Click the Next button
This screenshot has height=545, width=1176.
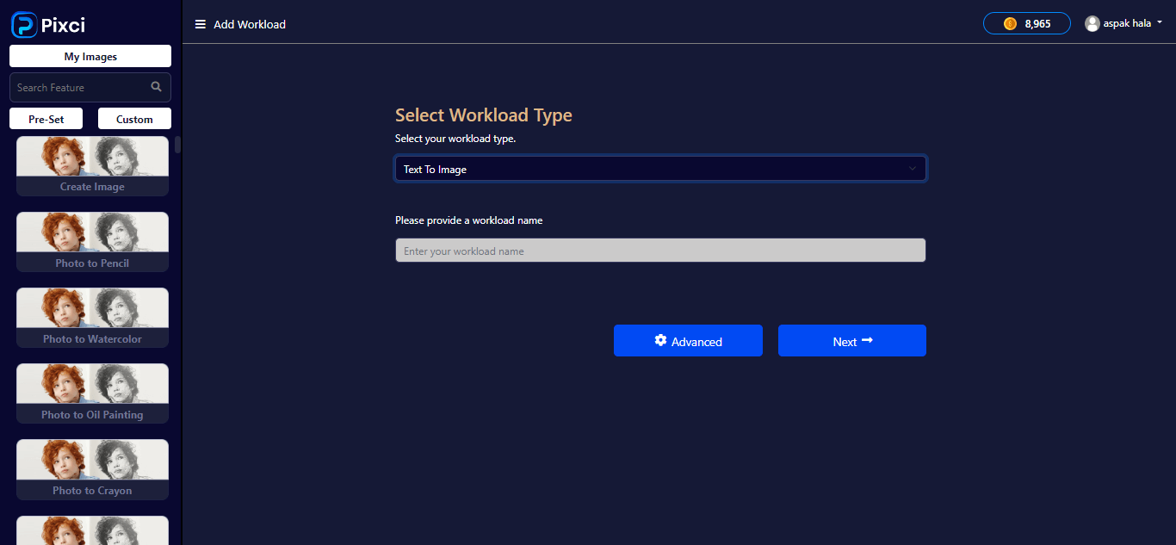[x=852, y=341]
